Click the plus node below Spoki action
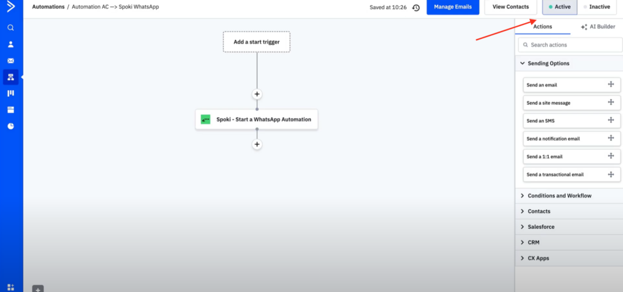This screenshot has width=623, height=292. 257,144
